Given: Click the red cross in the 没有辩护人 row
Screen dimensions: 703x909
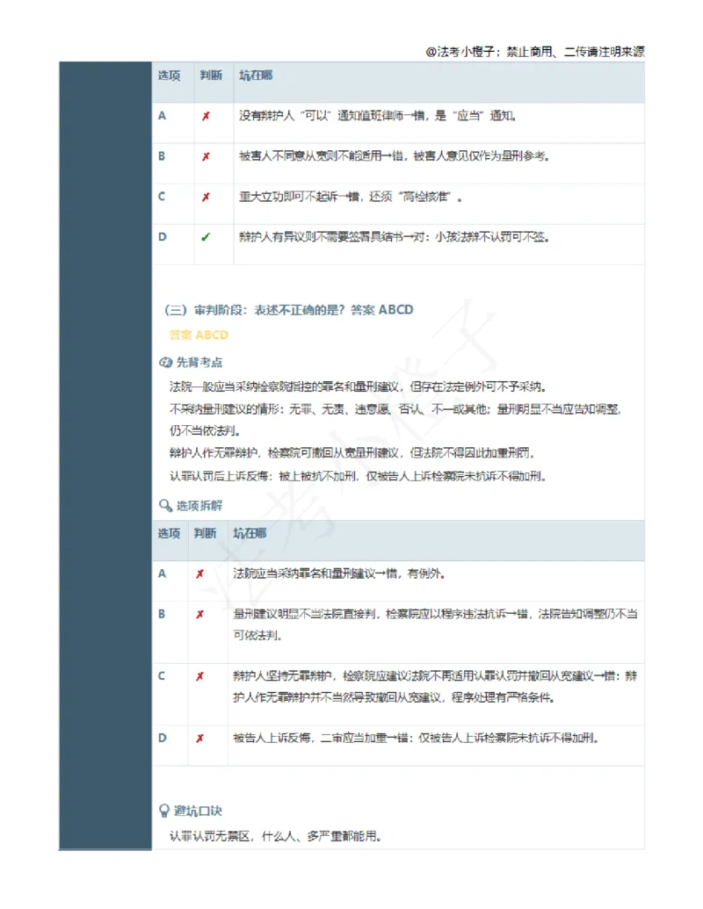Looking at the screenshot, I should (206, 116).
